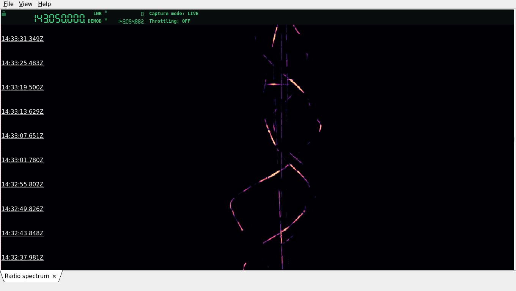
Task: Open the Help menu
Action: [x=44, y=4]
